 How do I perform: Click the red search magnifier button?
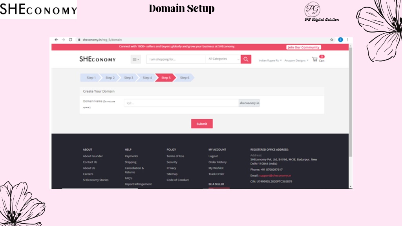[246, 59]
